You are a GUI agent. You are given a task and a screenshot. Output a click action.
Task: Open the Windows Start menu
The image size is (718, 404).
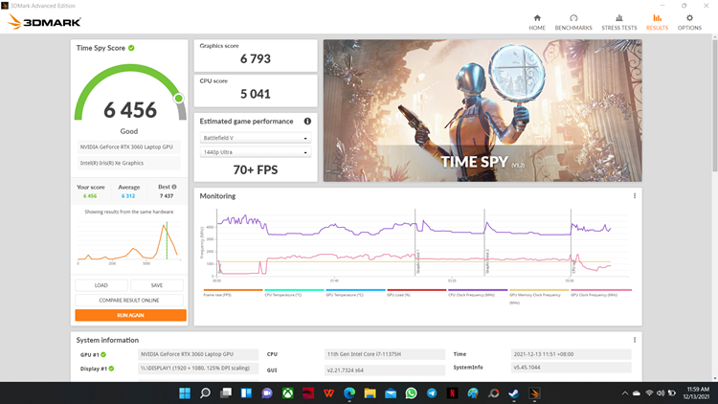pos(185,393)
